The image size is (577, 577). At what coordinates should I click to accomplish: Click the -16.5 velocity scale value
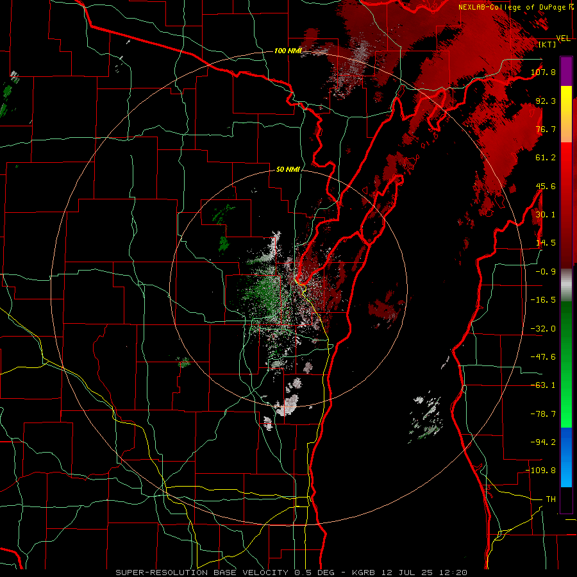tap(543, 300)
